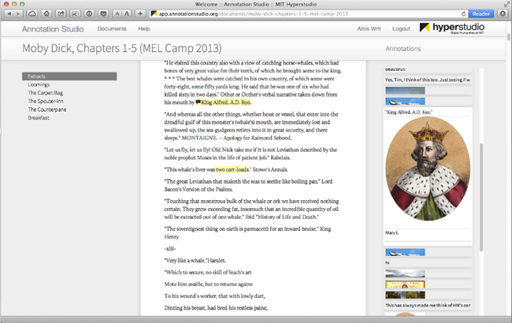Click the Home toolbar icon
The image size is (512, 323).
point(46,13)
